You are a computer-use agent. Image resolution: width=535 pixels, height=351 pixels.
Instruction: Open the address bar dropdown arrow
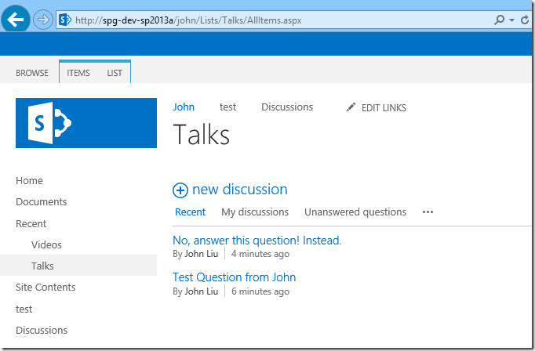pyautogui.click(x=512, y=20)
